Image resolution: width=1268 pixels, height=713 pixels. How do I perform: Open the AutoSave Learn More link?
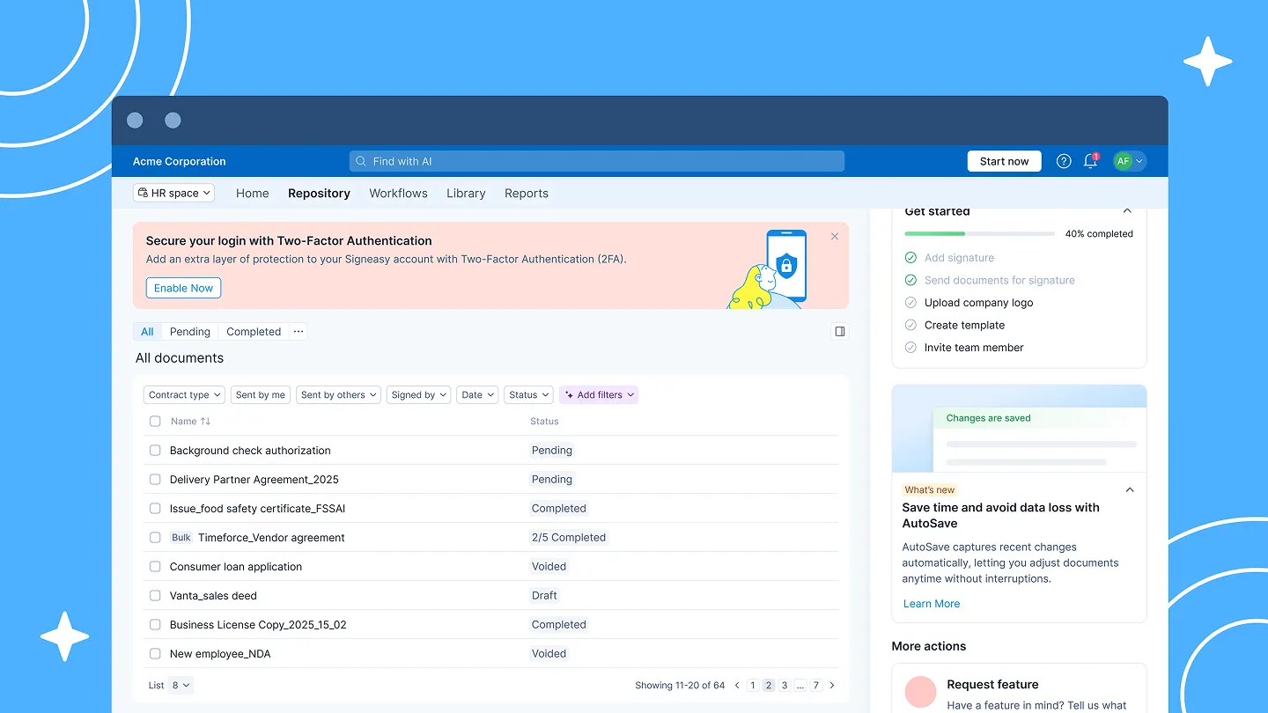tap(931, 603)
